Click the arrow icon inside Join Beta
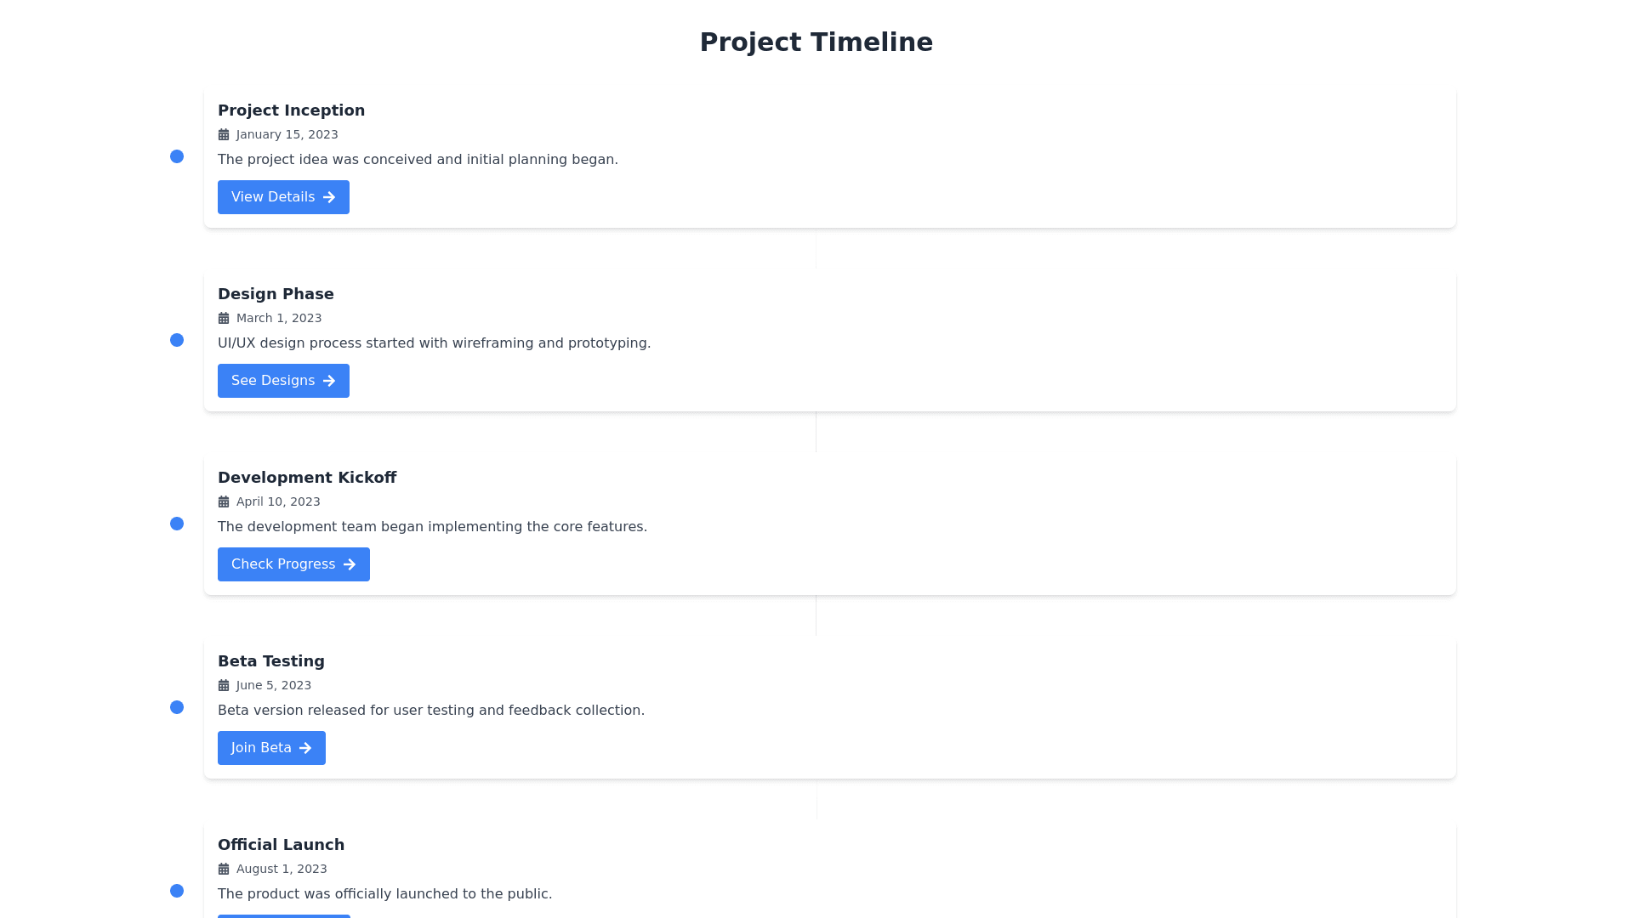 pos(307,747)
